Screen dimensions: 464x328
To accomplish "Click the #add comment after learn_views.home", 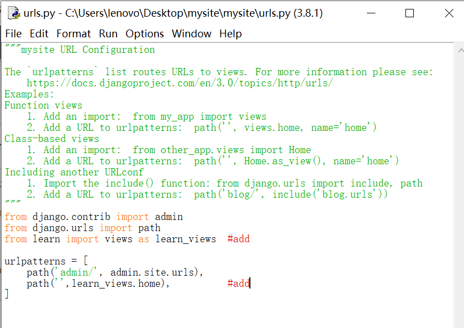I will point(239,283).
